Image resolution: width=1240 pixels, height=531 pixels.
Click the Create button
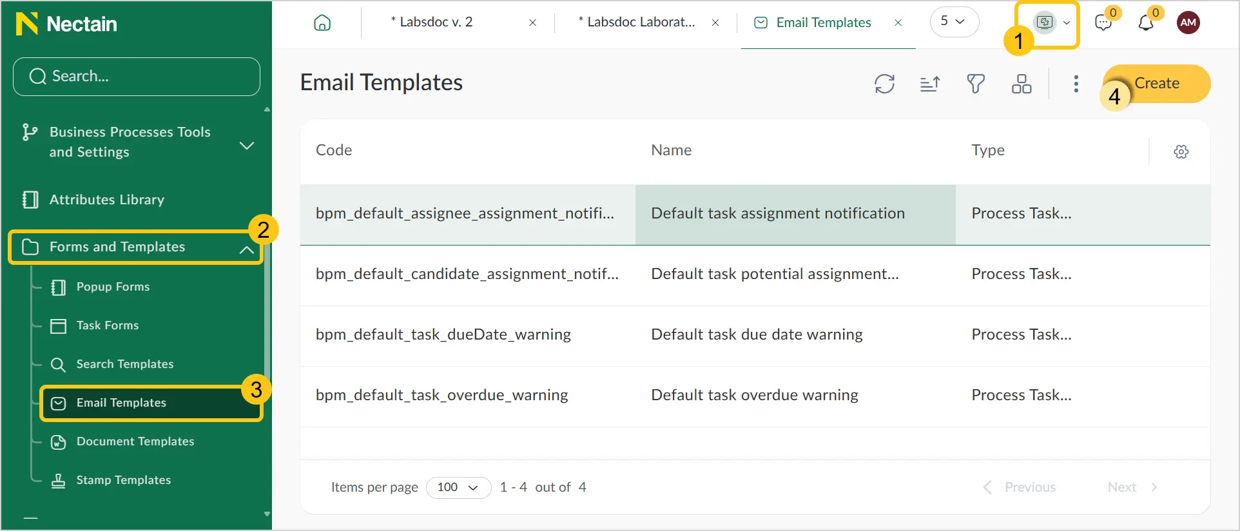pos(1157,84)
